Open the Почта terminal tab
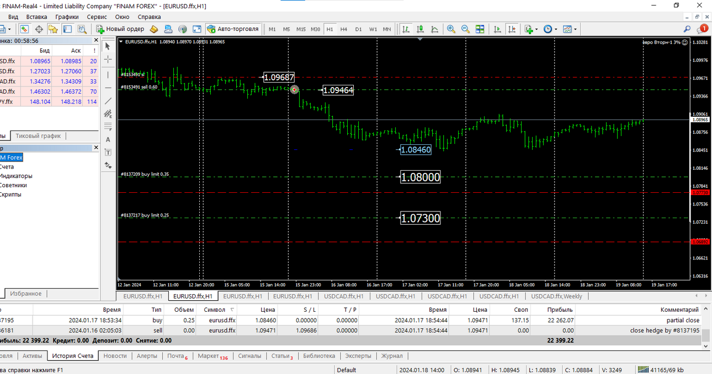The height and width of the screenshot is (374, 712). (x=177, y=356)
